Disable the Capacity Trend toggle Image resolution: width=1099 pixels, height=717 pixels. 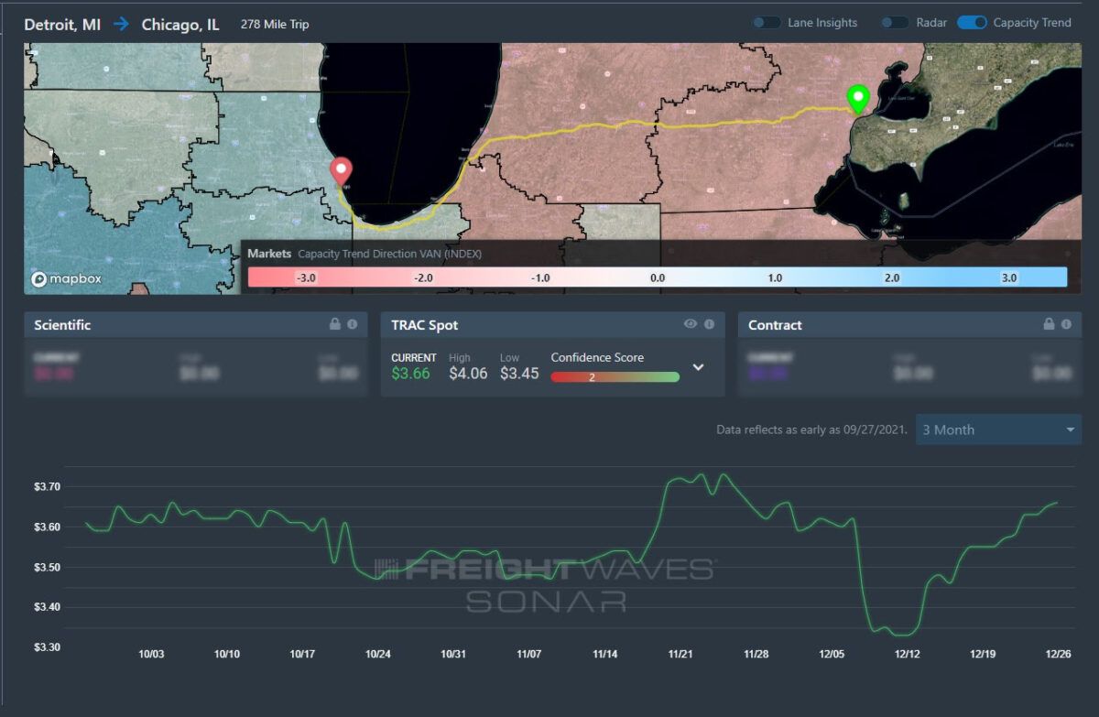[x=972, y=23]
